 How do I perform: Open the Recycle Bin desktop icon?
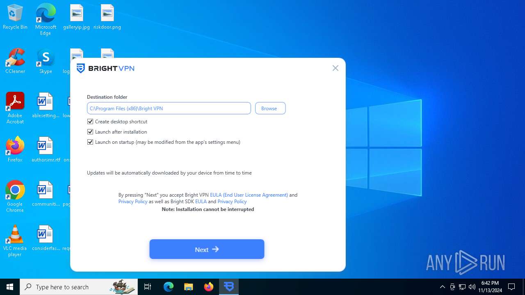pyautogui.click(x=15, y=17)
